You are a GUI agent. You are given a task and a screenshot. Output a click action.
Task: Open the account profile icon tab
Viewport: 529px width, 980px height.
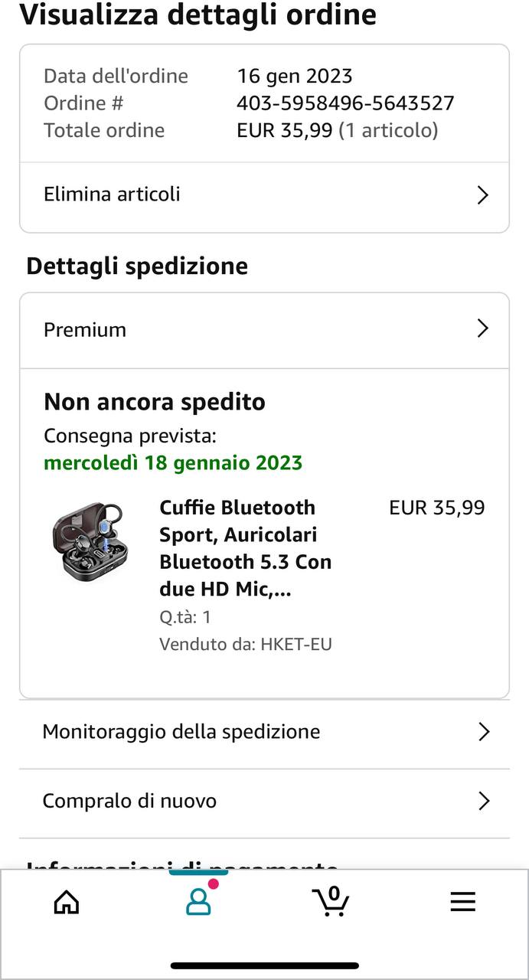[198, 901]
